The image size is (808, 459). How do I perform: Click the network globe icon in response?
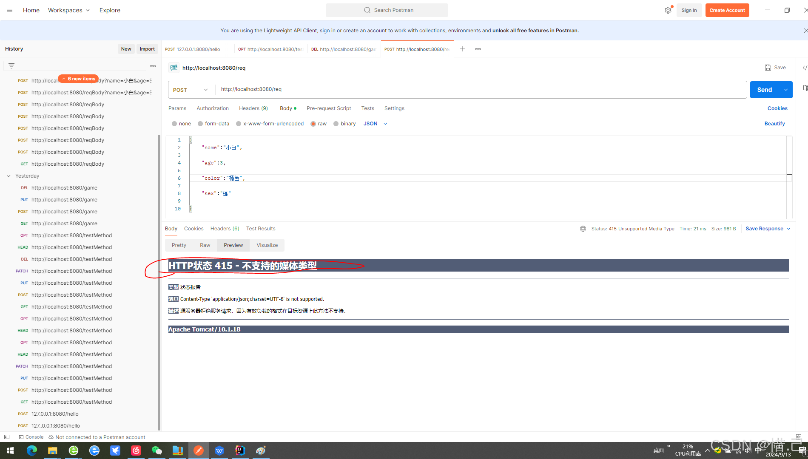click(x=583, y=229)
